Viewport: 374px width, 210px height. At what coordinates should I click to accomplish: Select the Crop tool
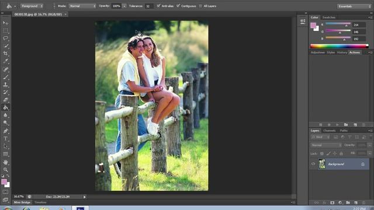pyautogui.click(x=5, y=53)
